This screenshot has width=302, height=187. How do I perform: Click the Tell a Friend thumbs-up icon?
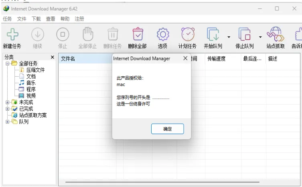pos(298,34)
